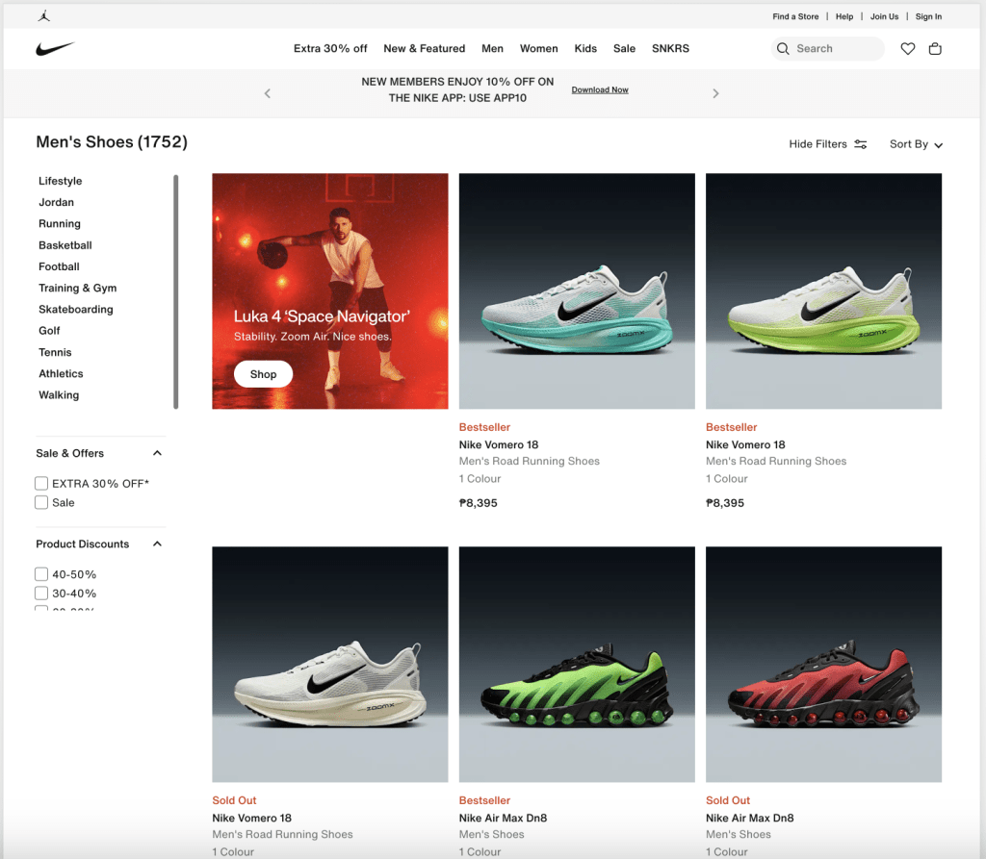The height and width of the screenshot is (859, 986).
Task: Click the Sign In link
Action: tap(929, 16)
